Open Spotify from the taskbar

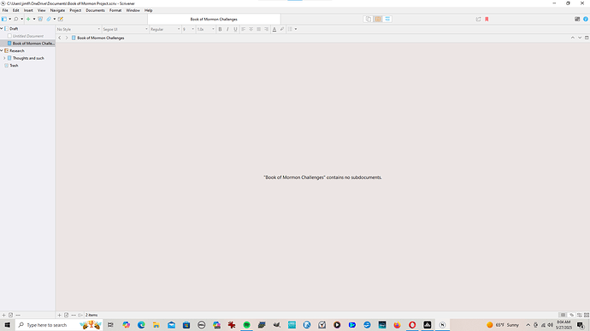tap(246, 325)
